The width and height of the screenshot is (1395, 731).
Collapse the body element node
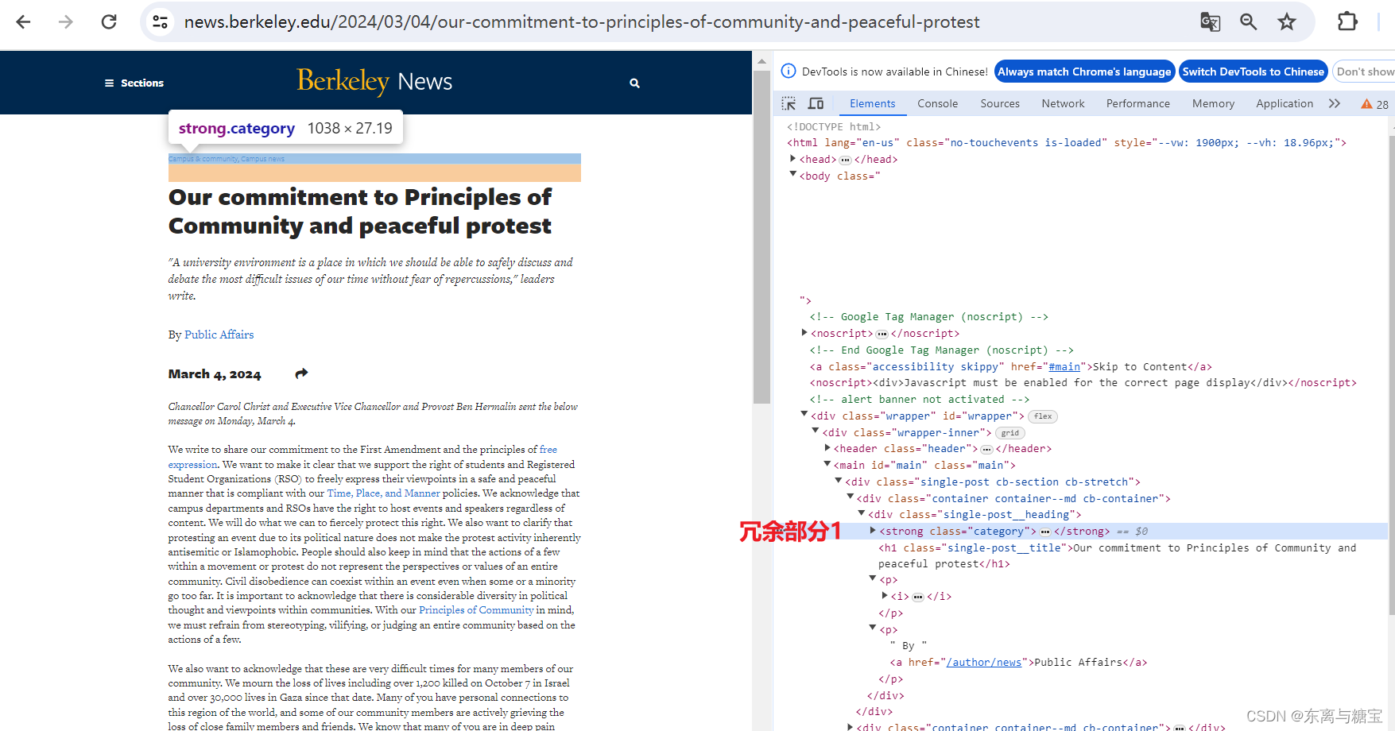(792, 175)
